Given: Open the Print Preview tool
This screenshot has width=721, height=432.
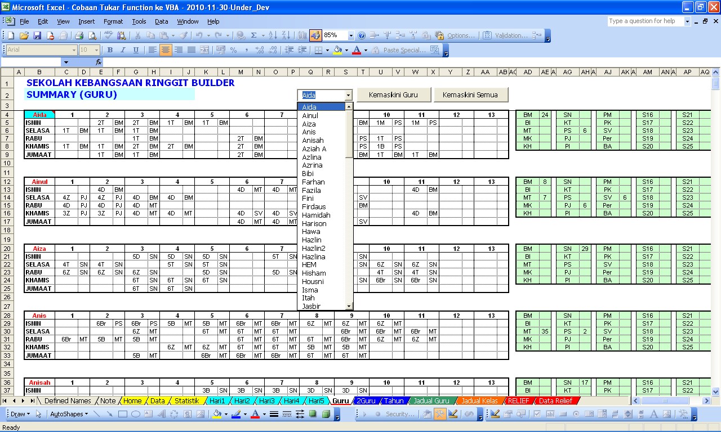Looking at the screenshot, I should 92,35.
